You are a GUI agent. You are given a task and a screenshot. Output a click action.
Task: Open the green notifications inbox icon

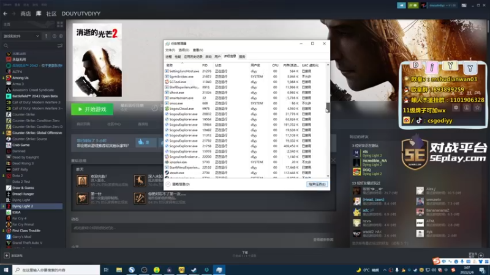[413, 5]
